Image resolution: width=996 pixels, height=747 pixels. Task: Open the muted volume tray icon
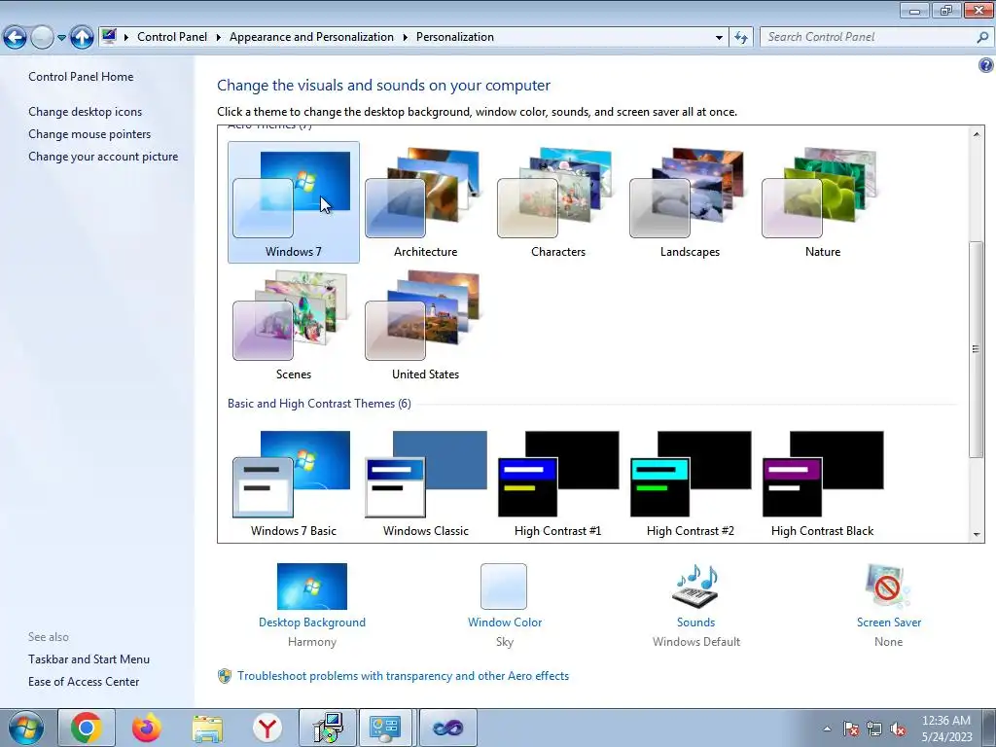(x=898, y=729)
